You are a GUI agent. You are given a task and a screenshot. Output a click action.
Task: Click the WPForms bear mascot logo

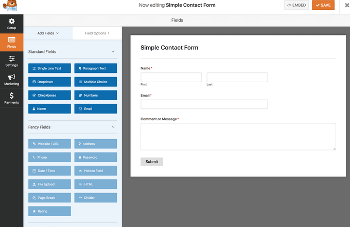click(10, 6)
